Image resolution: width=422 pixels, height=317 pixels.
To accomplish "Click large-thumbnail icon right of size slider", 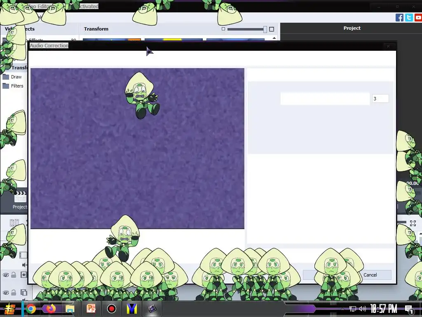I will pyautogui.click(x=272, y=29).
